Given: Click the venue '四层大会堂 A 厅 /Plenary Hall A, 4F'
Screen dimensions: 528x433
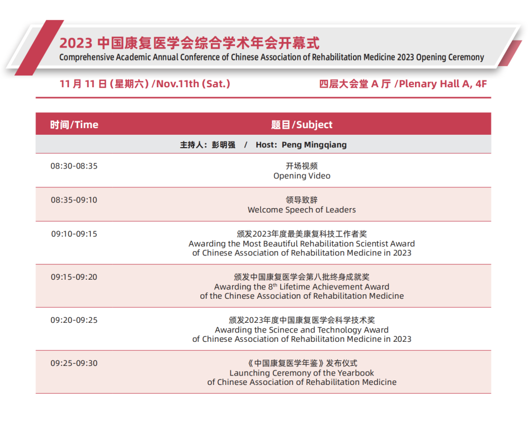Looking at the screenshot, I should pyautogui.click(x=403, y=83).
